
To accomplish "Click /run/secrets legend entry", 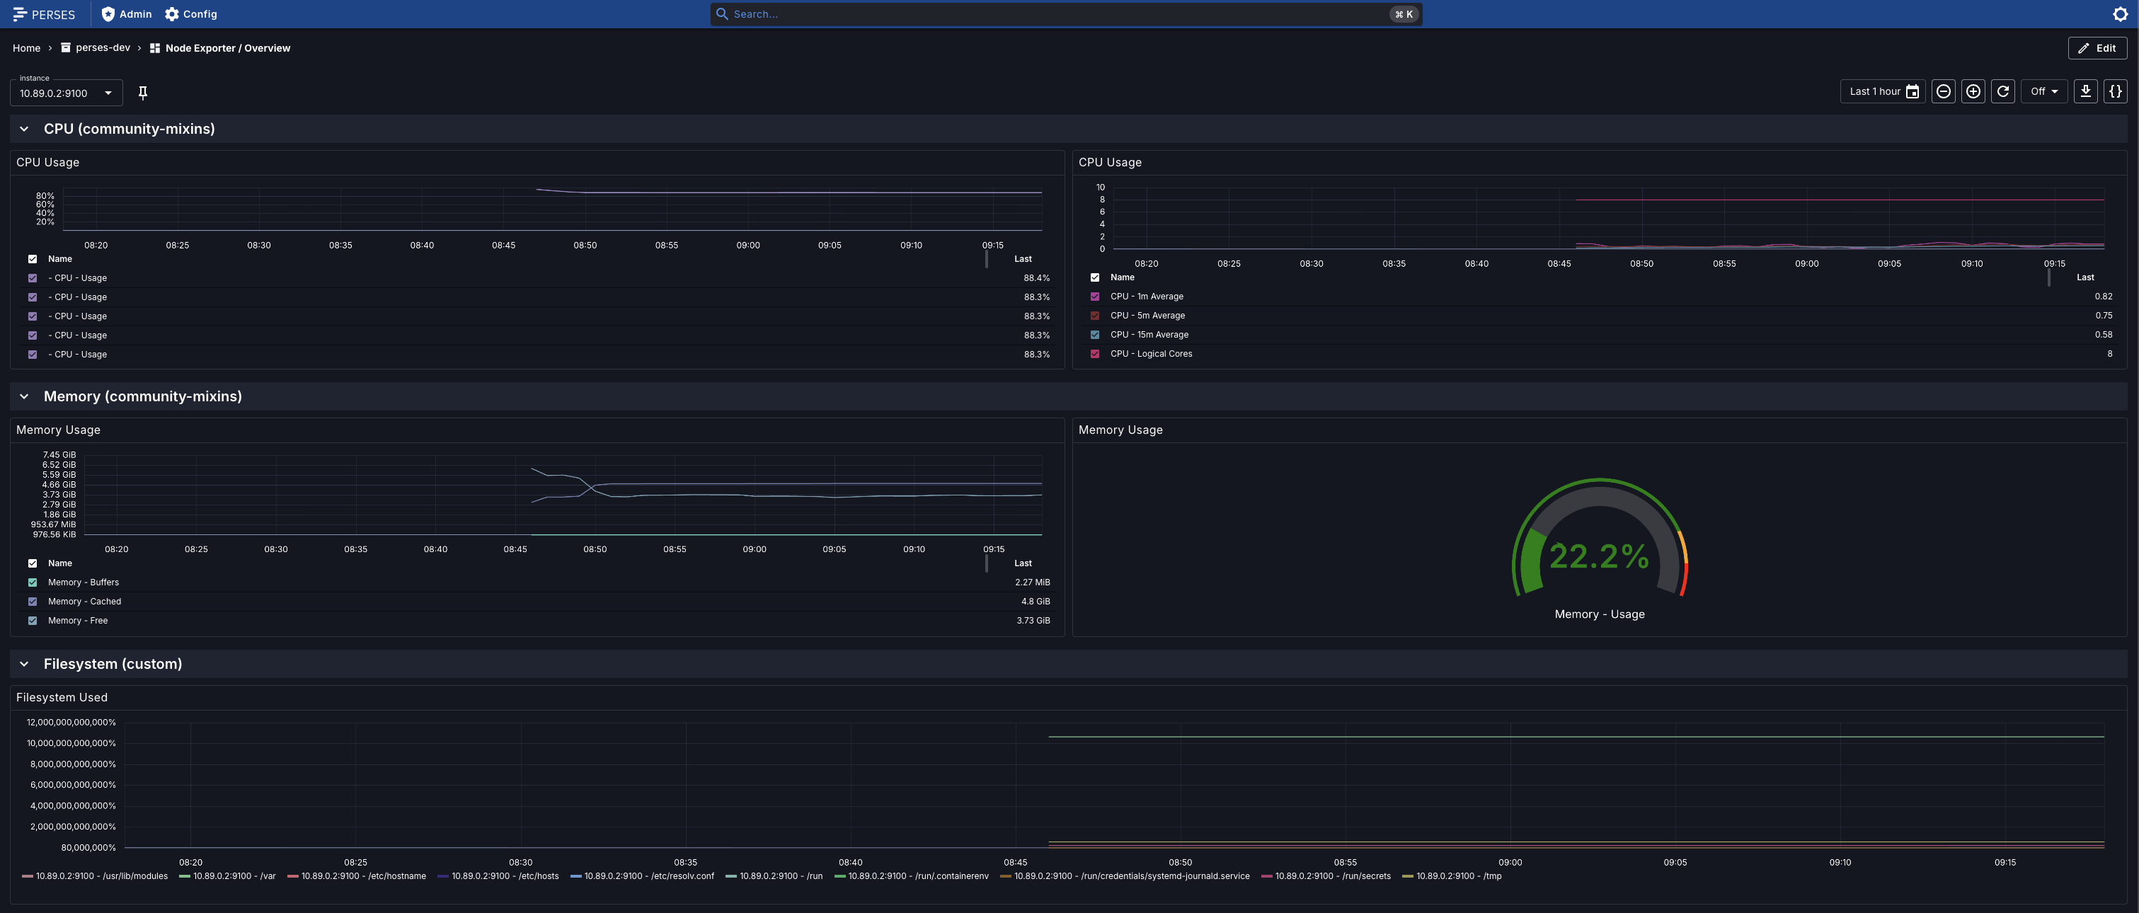I will 1325,876.
